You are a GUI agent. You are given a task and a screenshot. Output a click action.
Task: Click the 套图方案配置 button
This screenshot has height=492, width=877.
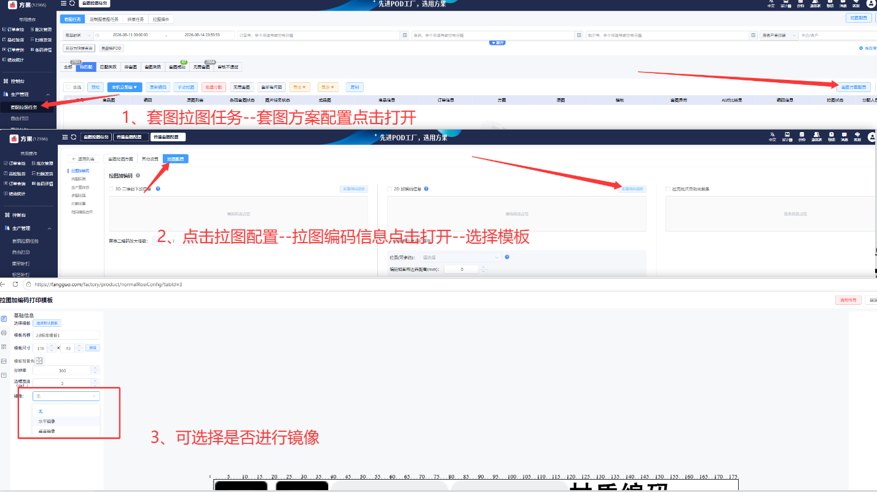854,87
